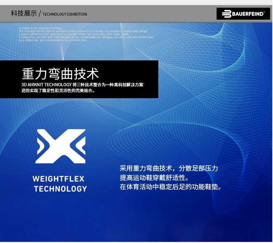273x243 pixels.
Task: Select the 在体育活动中稳定后足 description line
Action: click(x=170, y=187)
